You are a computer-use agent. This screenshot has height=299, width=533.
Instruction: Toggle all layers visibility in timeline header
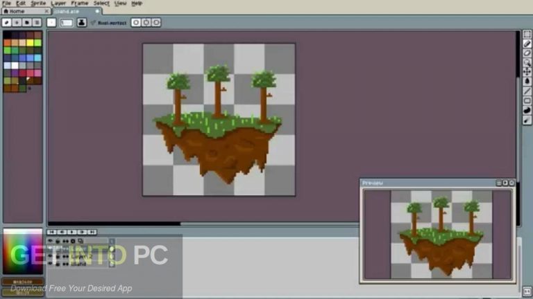[x=50, y=241]
